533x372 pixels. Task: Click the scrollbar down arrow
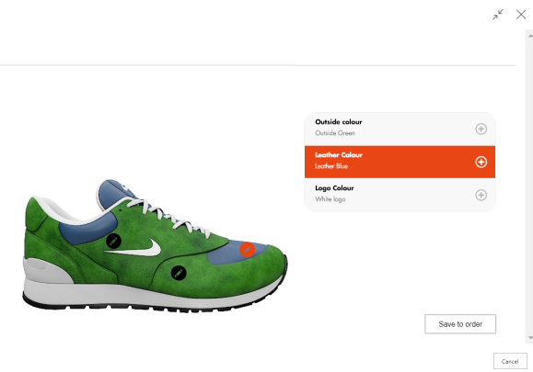530,337
